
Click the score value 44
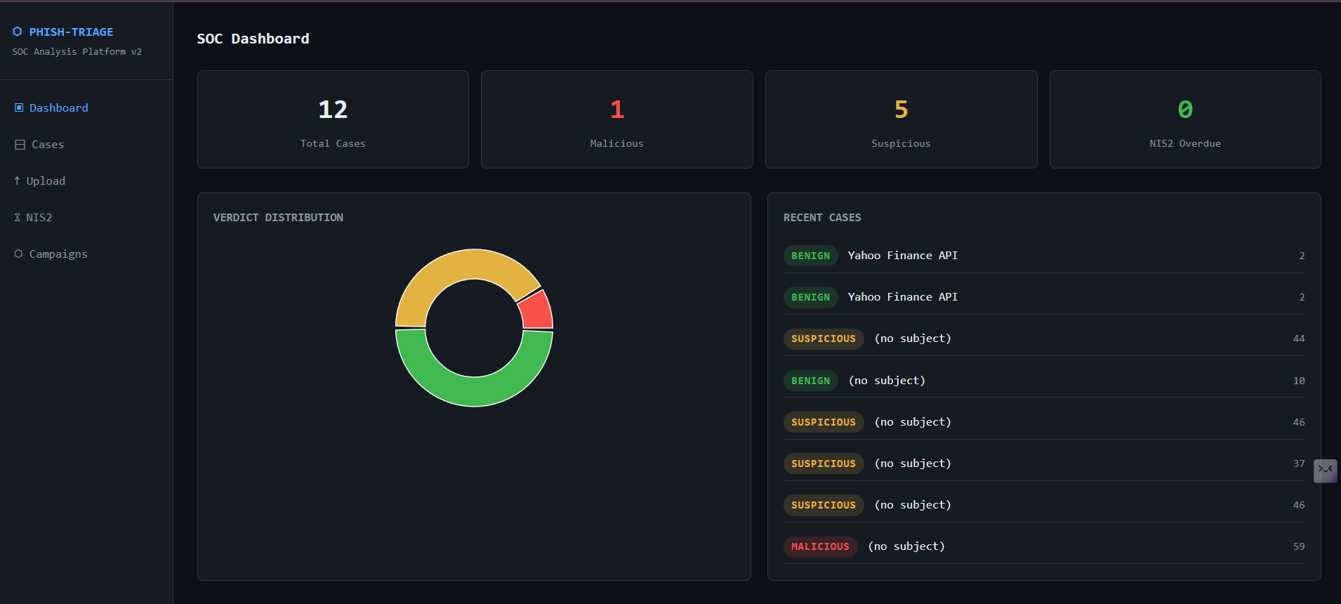[1299, 339]
